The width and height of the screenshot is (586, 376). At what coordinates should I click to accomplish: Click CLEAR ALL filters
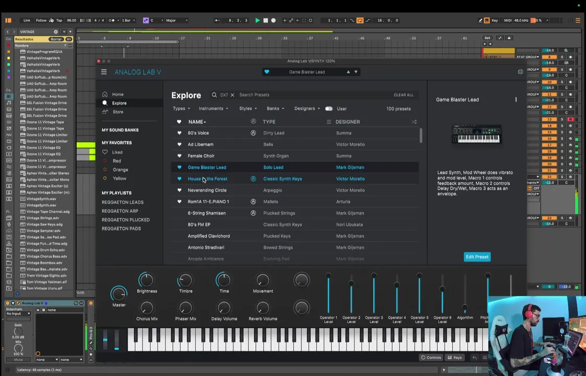[x=403, y=95]
